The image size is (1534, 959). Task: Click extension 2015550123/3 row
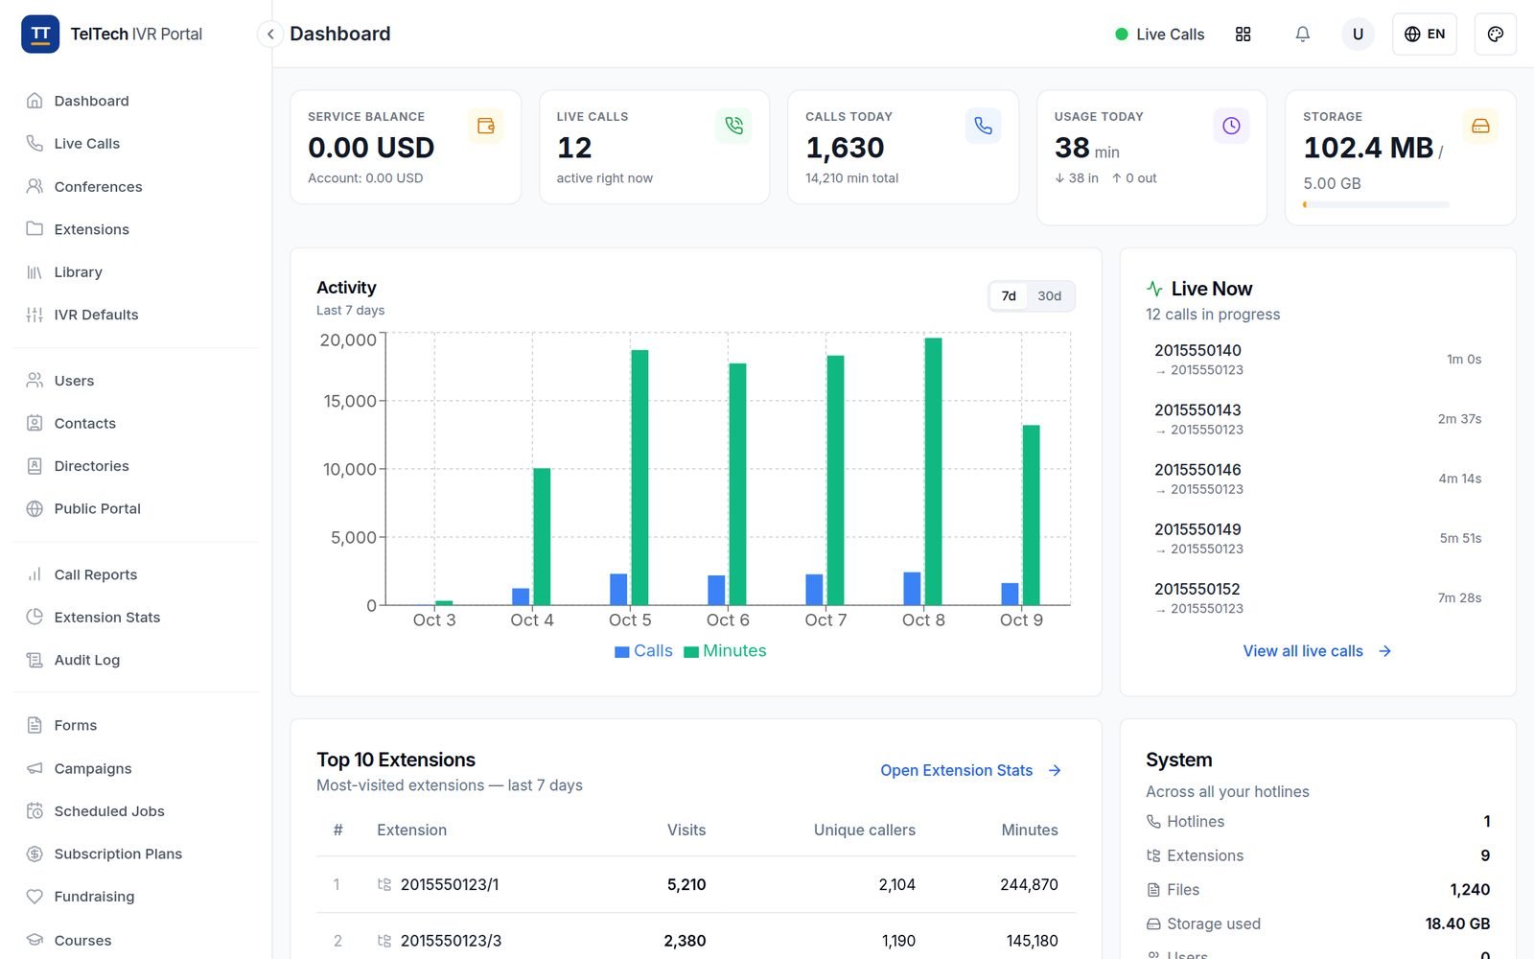click(696, 941)
